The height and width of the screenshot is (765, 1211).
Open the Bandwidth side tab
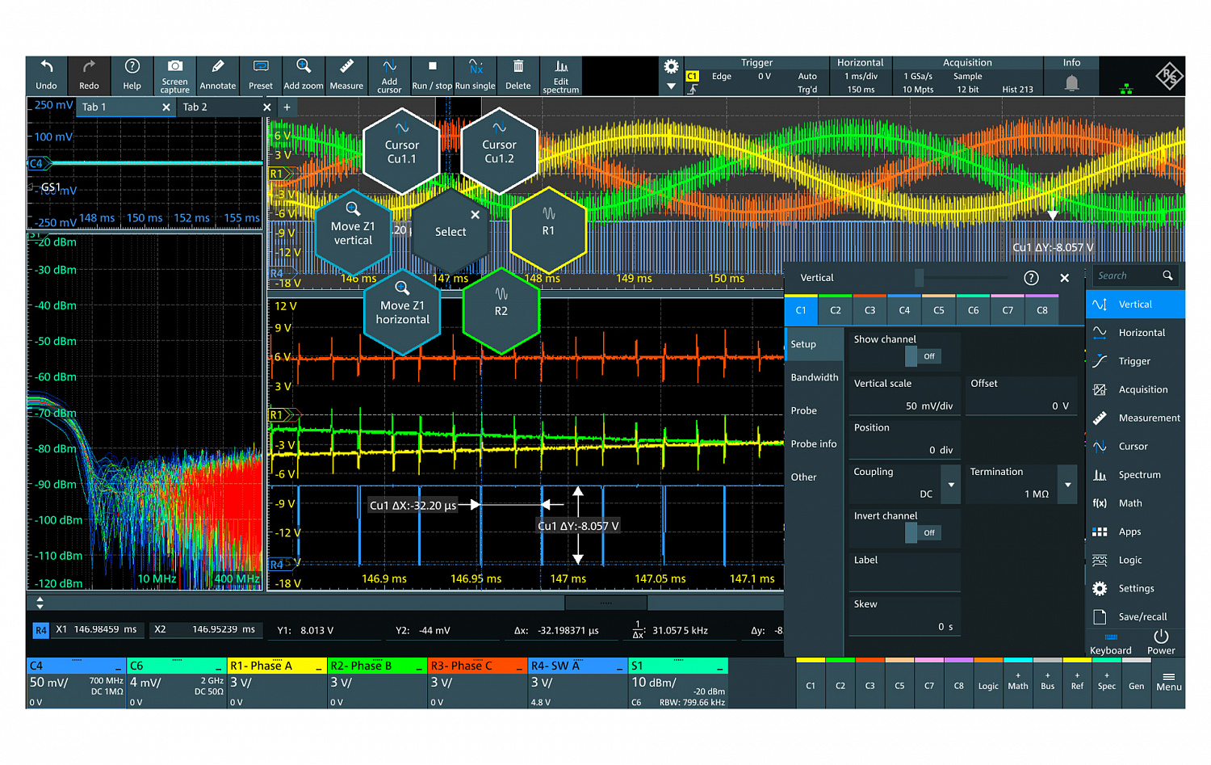click(x=815, y=377)
